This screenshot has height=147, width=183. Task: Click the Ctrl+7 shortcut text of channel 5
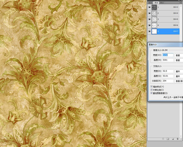point(176,31)
